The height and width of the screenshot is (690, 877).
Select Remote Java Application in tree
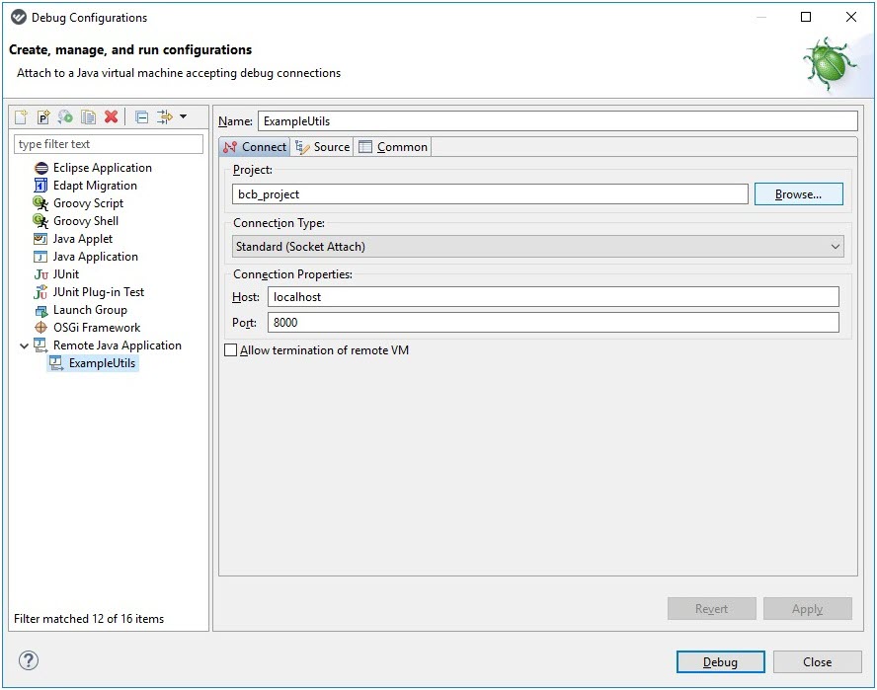point(118,345)
